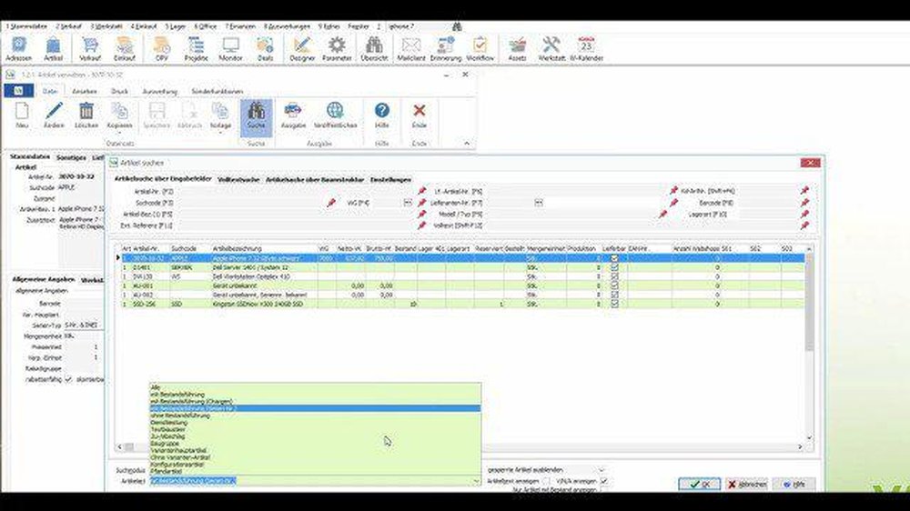Toggle the checkbox right of V/N/A anzeigen

pyautogui.click(x=604, y=481)
